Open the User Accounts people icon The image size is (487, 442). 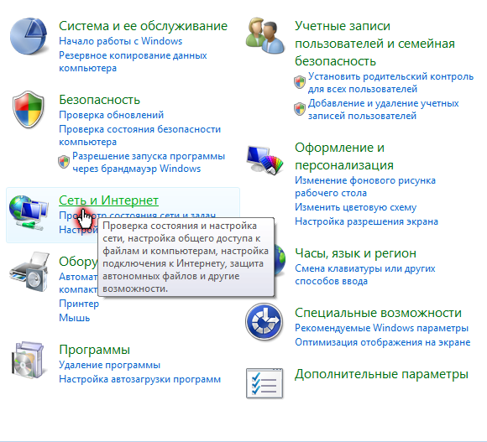click(x=265, y=36)
